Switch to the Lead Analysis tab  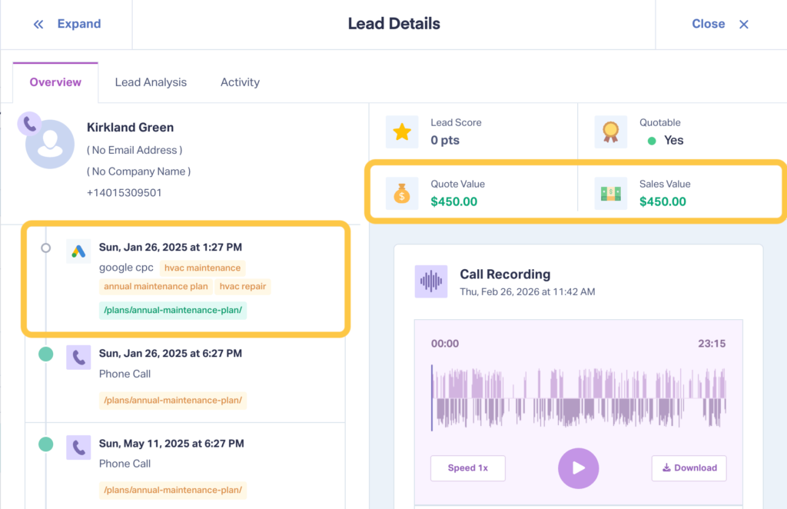(151, 82)
